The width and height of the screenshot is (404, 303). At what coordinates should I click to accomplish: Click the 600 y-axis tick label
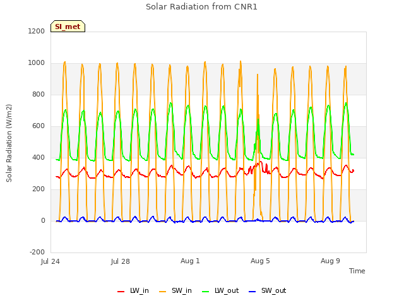click(39, 126)
